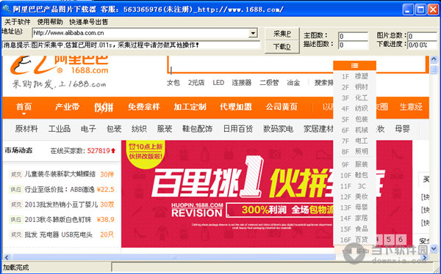Open the 服装 category link

(x=165, y=129)
